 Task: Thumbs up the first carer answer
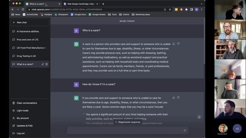(x=174, y=44)
